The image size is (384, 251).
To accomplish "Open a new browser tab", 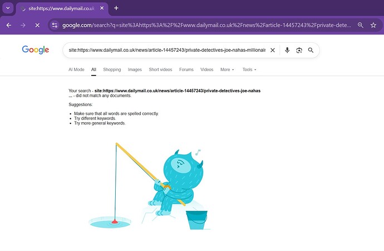I will pyautogui.click(x=116, y=8).
